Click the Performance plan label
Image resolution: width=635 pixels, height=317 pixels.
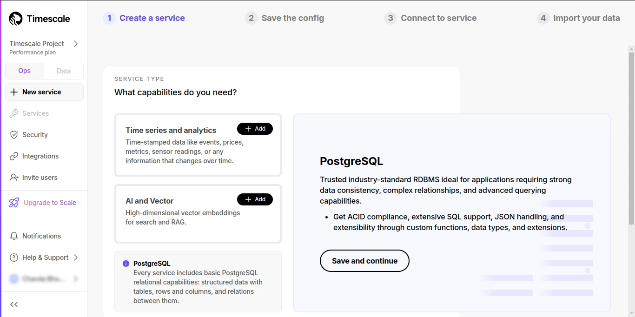33,53
